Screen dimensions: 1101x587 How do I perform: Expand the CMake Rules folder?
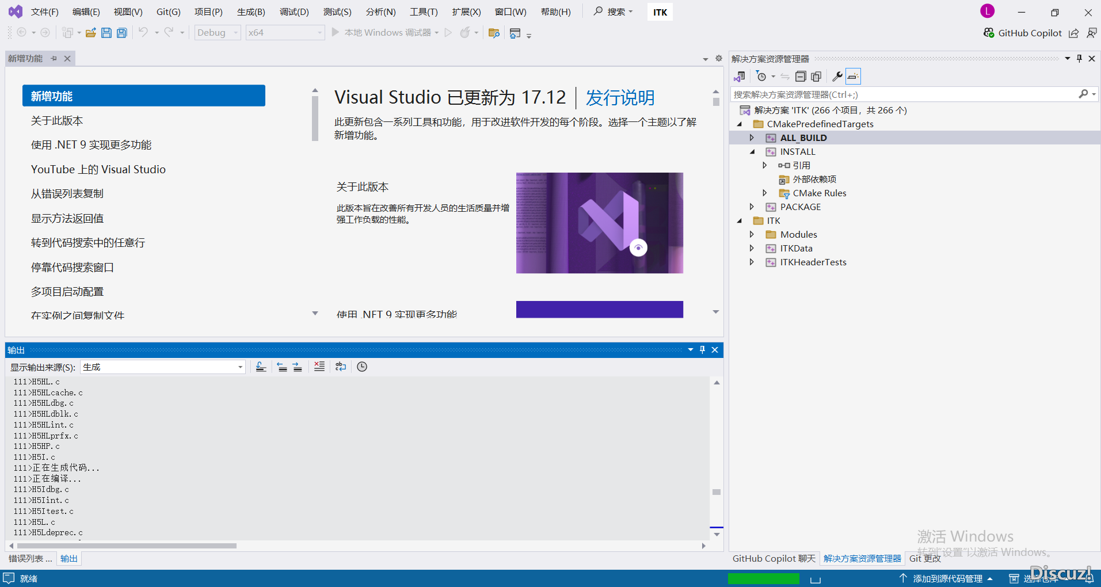764,193
